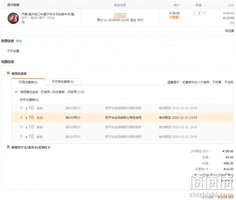This screenshot has height=200, width=236.
Task: Click the 不开发票 invoice text
Action: point(13,51)
